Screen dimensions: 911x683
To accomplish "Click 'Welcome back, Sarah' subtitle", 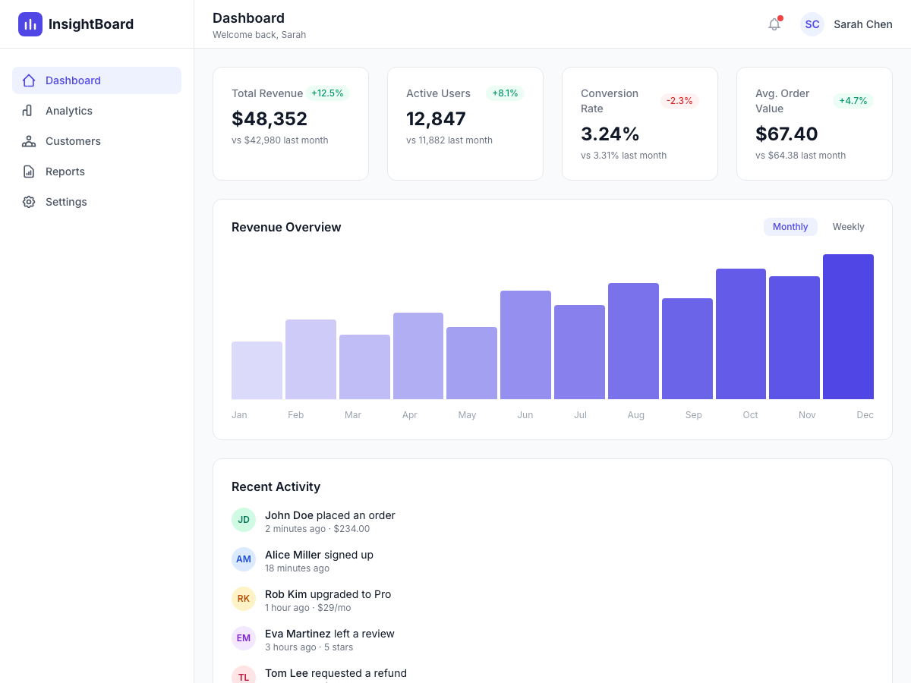I will 259,35.
